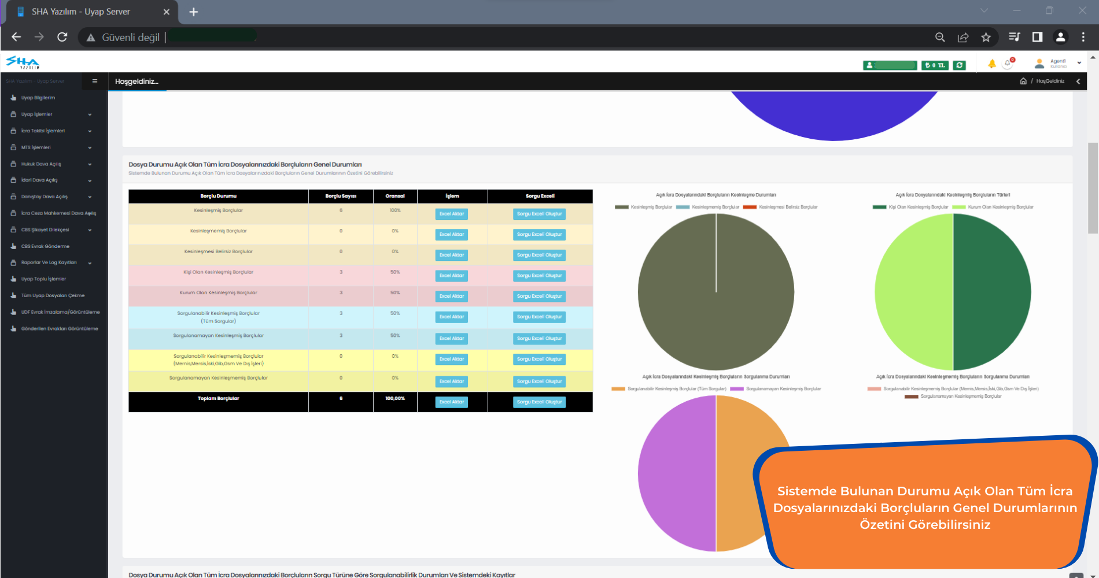Toggle Kurum Olan Kesinleşmiş Borçlular legend entry
This screenshot has height=578, width=1099.
pyautogui.click(x=993, y=207)
